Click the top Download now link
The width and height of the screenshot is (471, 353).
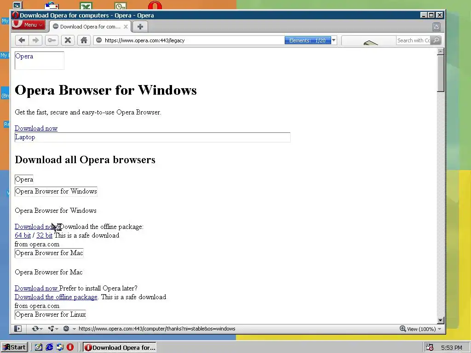click(x=36, y=128)
